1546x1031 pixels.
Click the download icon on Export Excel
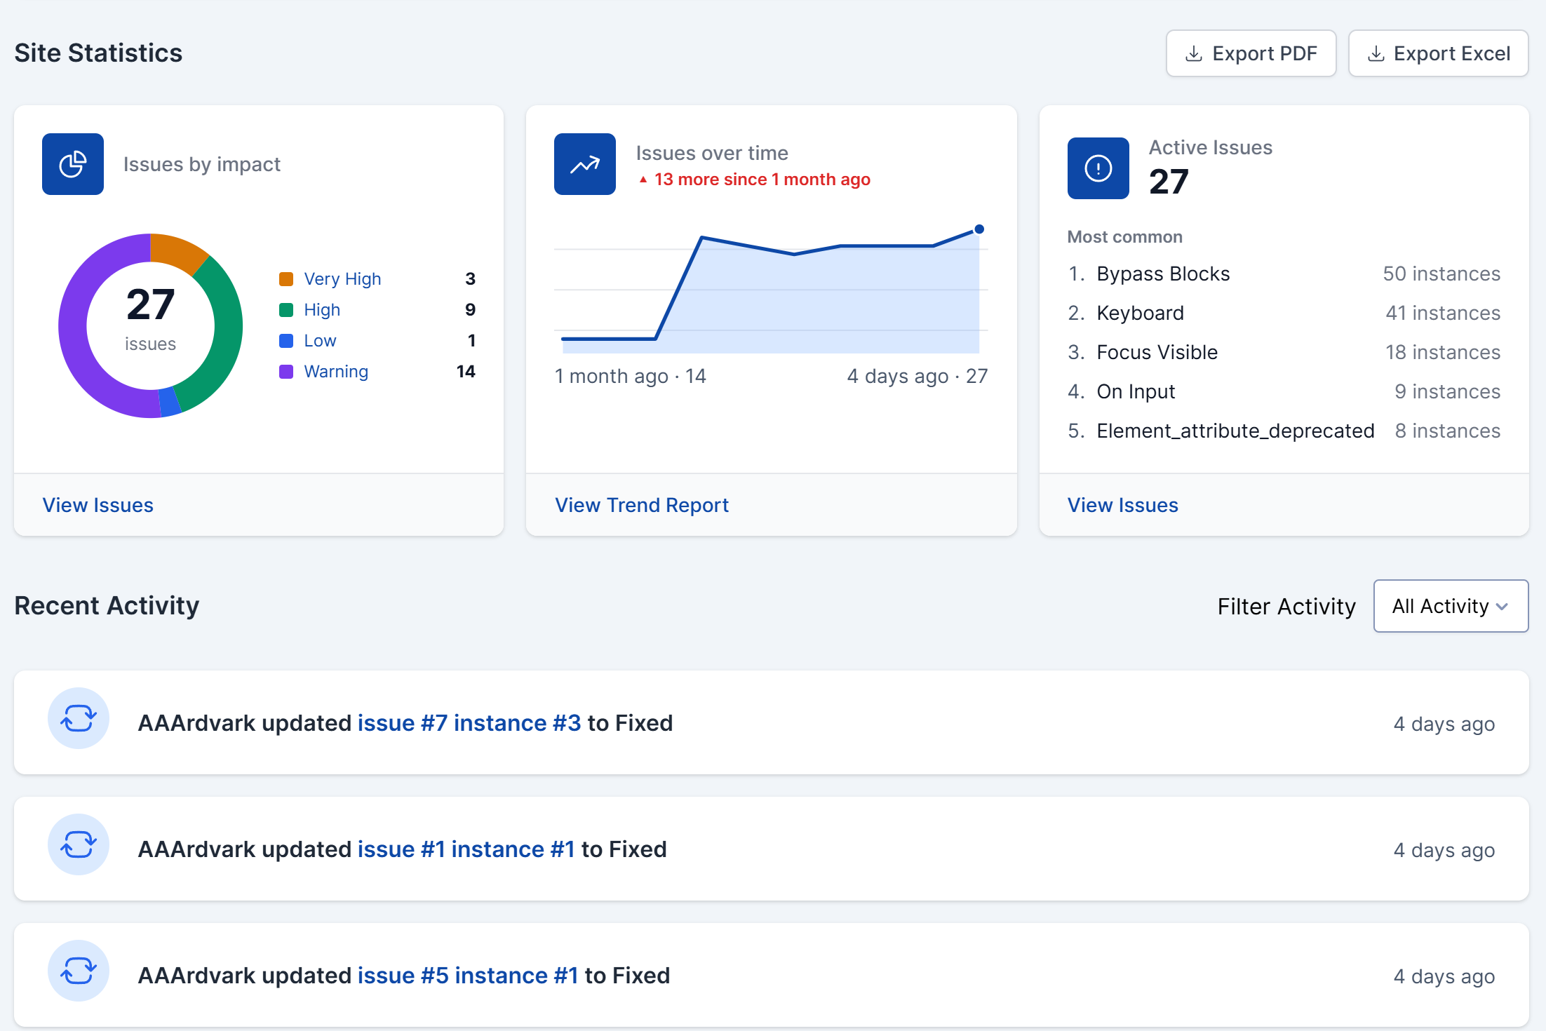(1376, 54)
